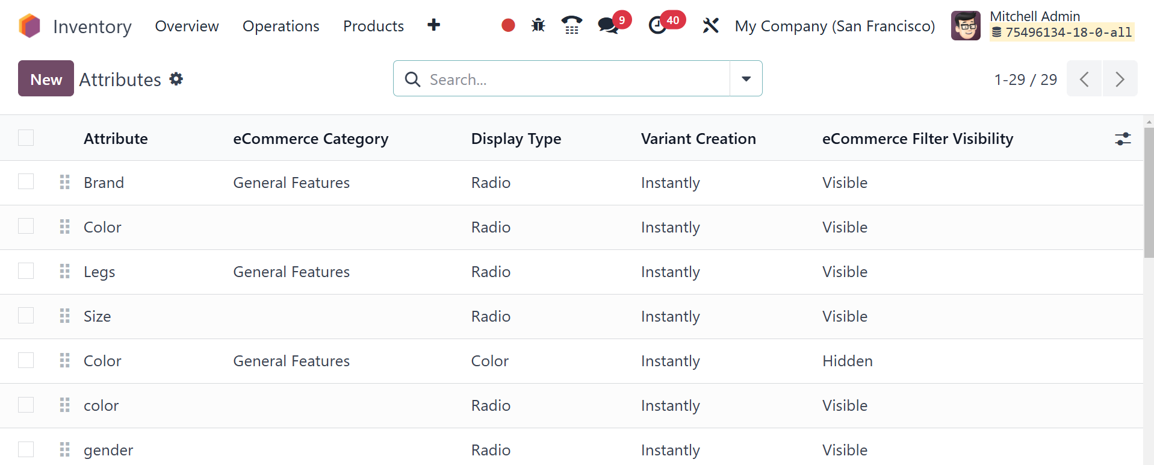Image resolution: width=1154 pixels, height=465 pixels.
Task: Click the New button
Action: [x=46, y=78]
